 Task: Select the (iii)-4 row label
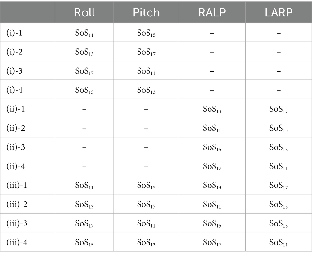pos(17,242)
